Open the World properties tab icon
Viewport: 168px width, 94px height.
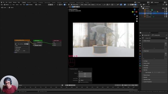tap(140, 48)
